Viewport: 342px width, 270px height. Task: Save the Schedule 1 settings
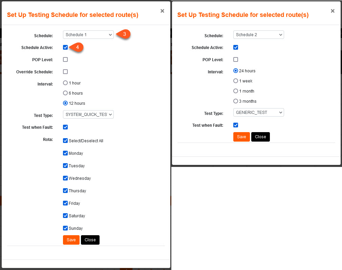tap(71, 240)
